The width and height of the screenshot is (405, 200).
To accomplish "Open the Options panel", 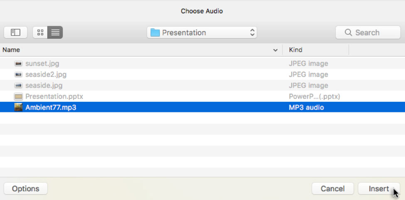I will click(x=25, y=189).
